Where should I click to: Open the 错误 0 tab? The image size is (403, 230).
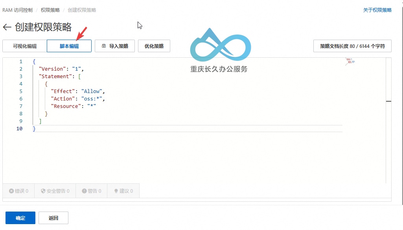click(18, 191)
